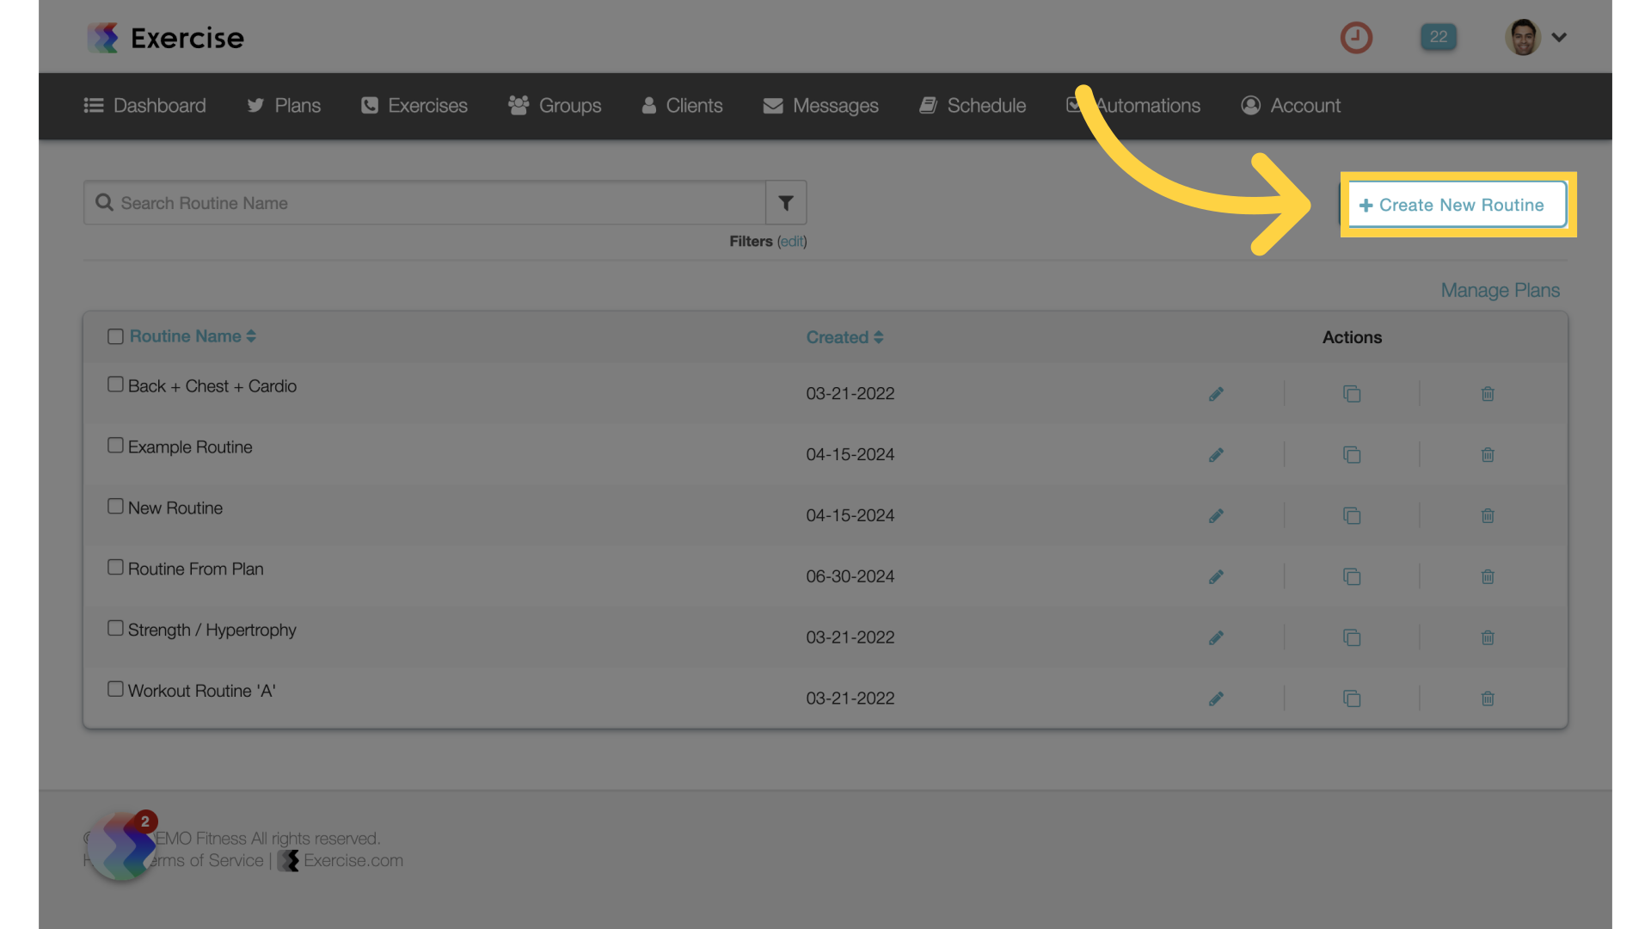Click the edit pencil icon for 'Workout Routine A'
The height and width of the screenshot is (929, 1651).
point(1216,698)
